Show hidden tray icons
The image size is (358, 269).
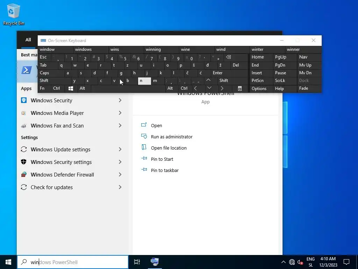pos(283,262)
